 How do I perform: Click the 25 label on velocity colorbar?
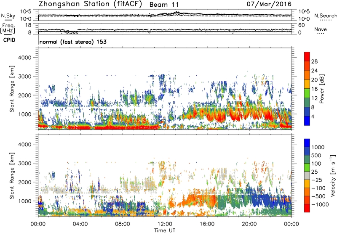(x=315, y=172)
